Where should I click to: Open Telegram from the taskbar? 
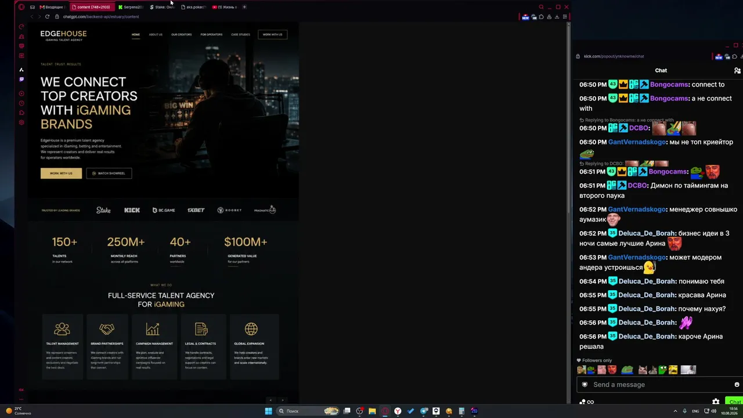(424, 411)
